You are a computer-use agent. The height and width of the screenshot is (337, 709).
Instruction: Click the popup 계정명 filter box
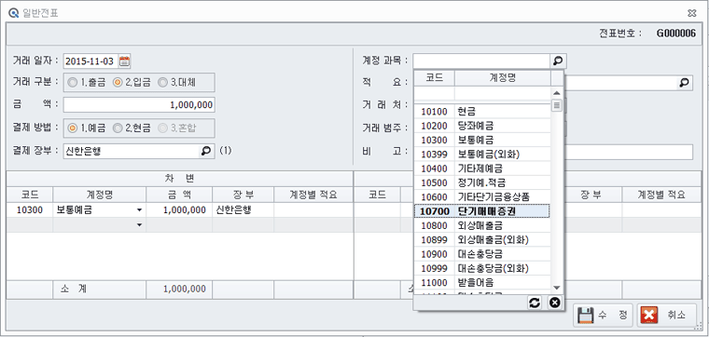pyautogui.click(x=502, y=93)
